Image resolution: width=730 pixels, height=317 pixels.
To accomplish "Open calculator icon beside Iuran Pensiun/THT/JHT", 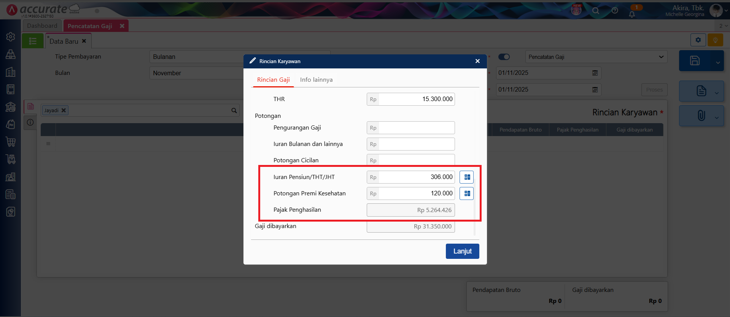I will click(x=466, y=177).
